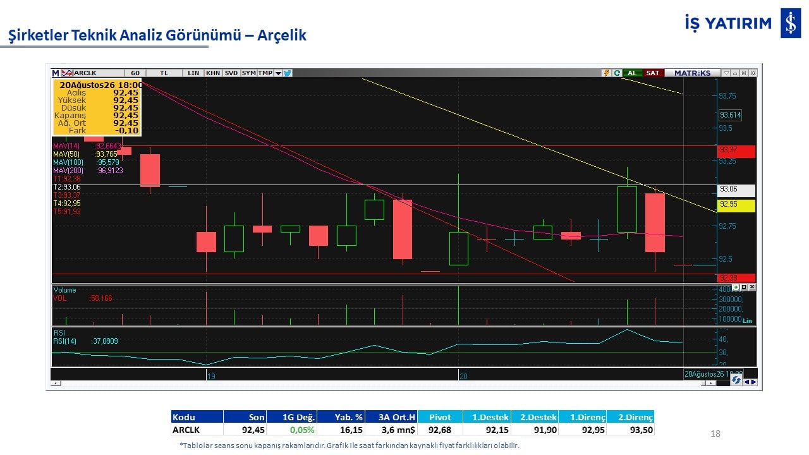Minimize the chart window
This screenshot has width=809, height=455.
736,73
